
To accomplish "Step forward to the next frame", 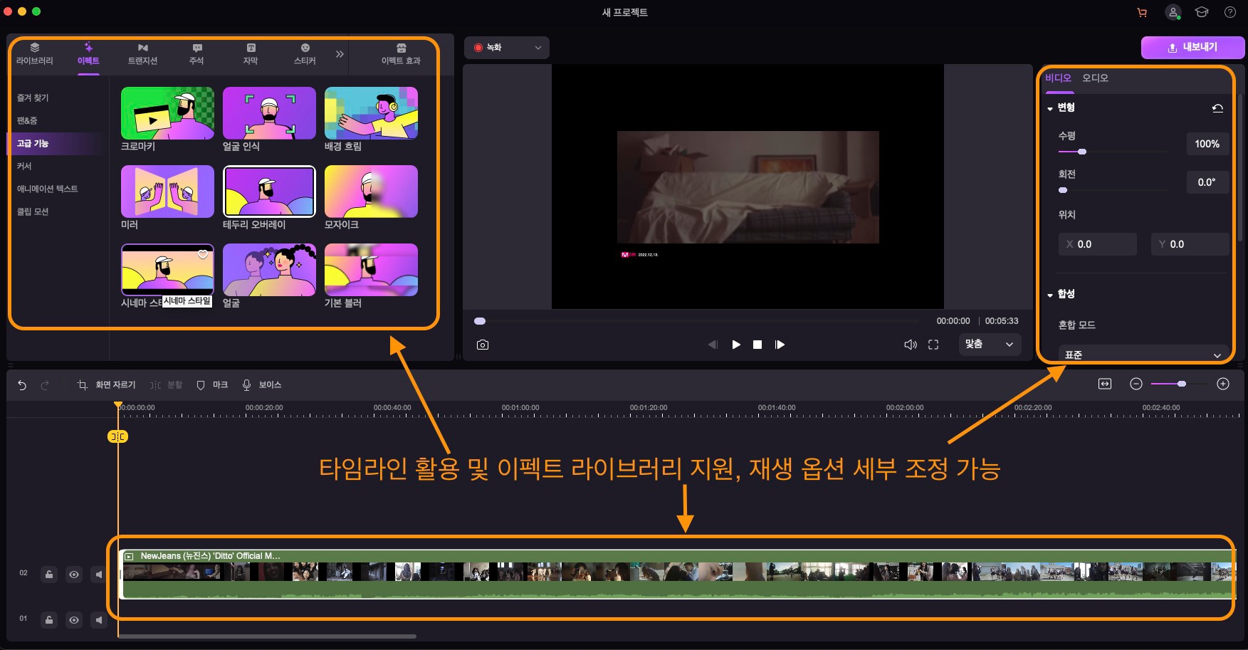I will pyautogui.click(x=780, y=345).
